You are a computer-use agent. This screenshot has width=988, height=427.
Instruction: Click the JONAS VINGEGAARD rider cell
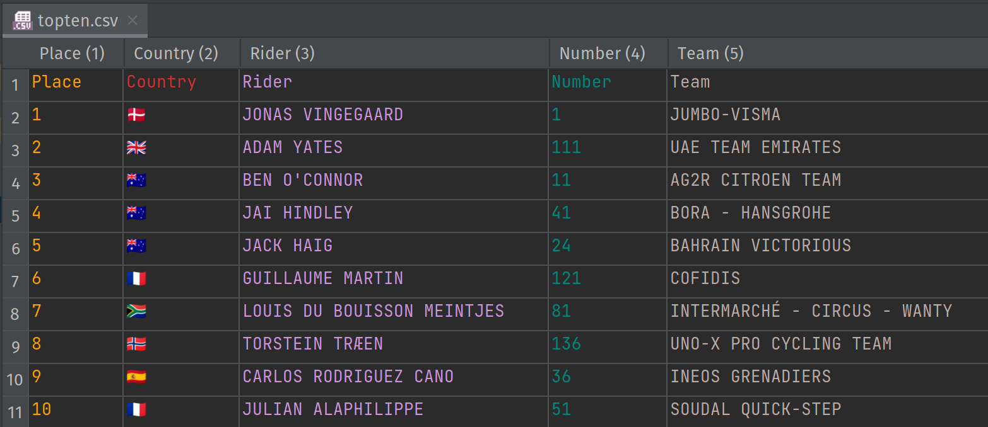click(322, 115)
